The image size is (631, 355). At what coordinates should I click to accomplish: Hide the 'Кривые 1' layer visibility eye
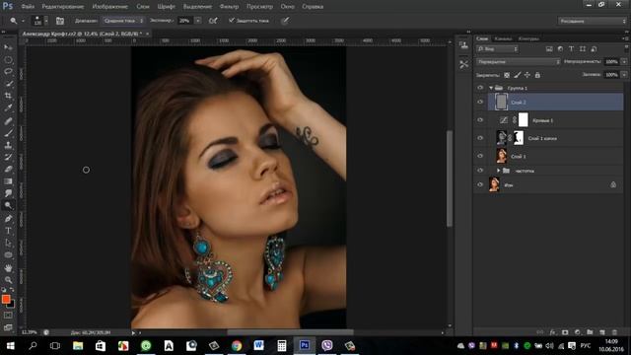coord(480,120)
